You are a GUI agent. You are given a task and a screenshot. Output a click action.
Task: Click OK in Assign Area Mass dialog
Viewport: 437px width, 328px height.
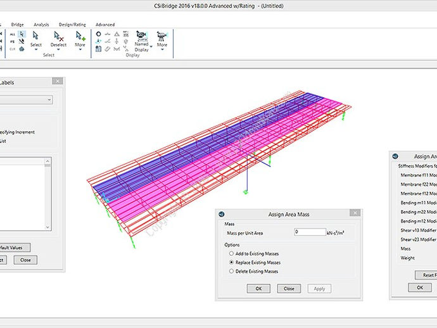[258, 289]
